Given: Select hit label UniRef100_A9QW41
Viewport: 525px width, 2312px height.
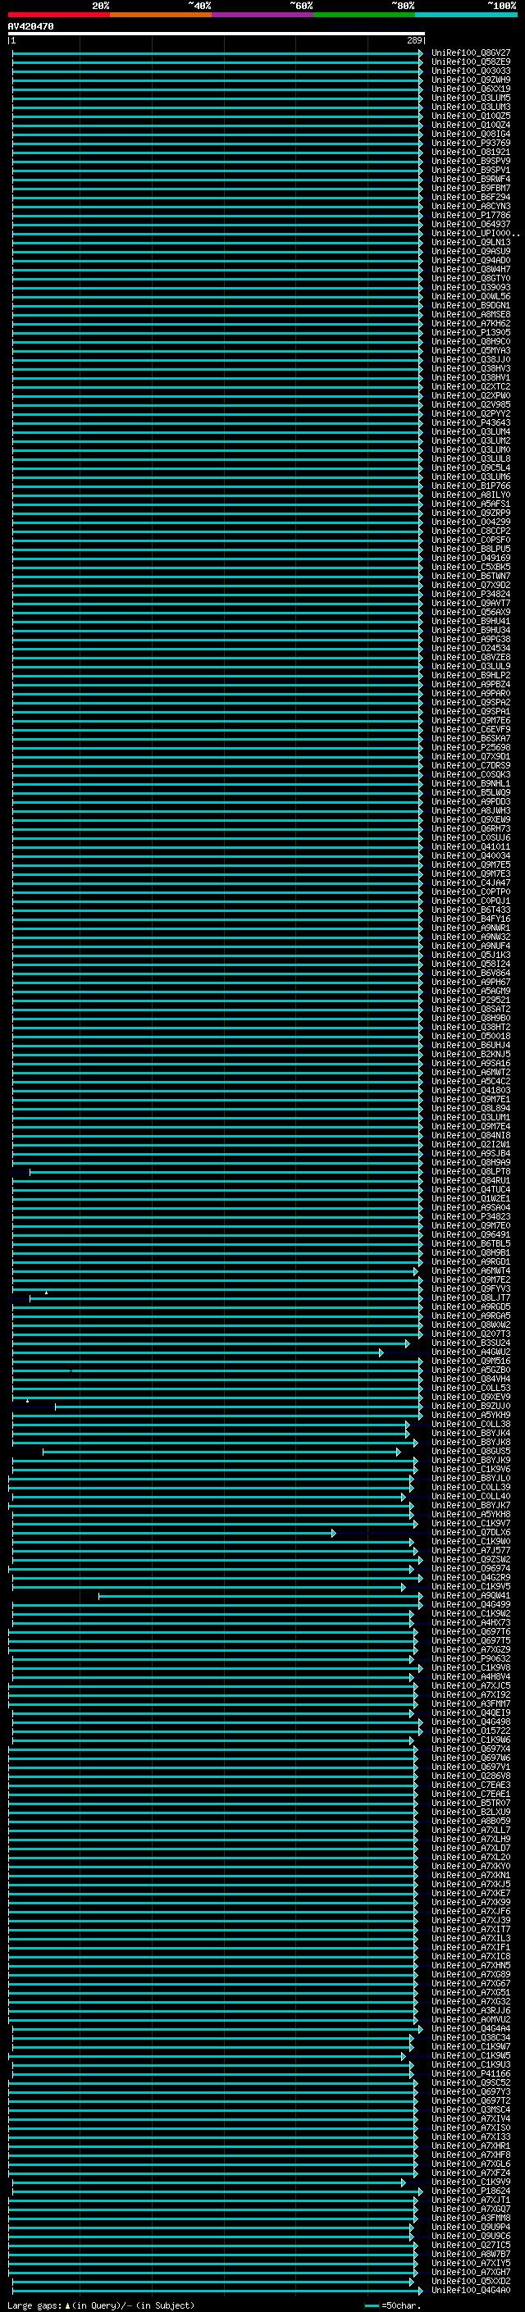Looking at the screenshot, I should [x=471, y=1596].
